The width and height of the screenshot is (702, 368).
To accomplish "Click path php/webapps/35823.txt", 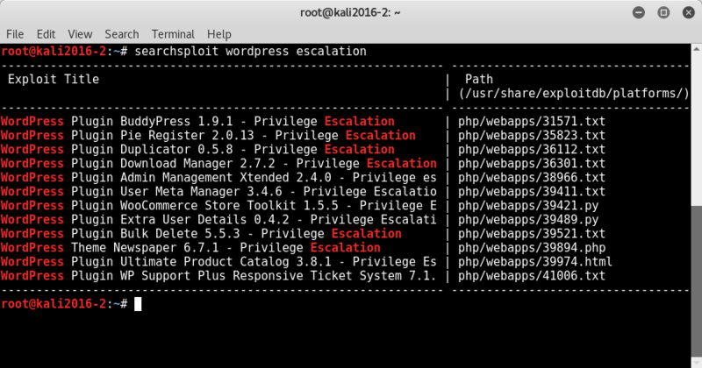I will (532, 136).
